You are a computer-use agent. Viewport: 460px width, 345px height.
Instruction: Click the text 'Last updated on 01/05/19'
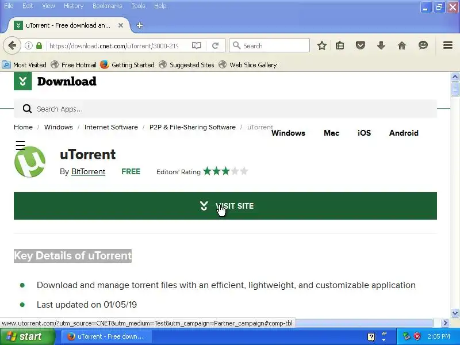(87, 305)
